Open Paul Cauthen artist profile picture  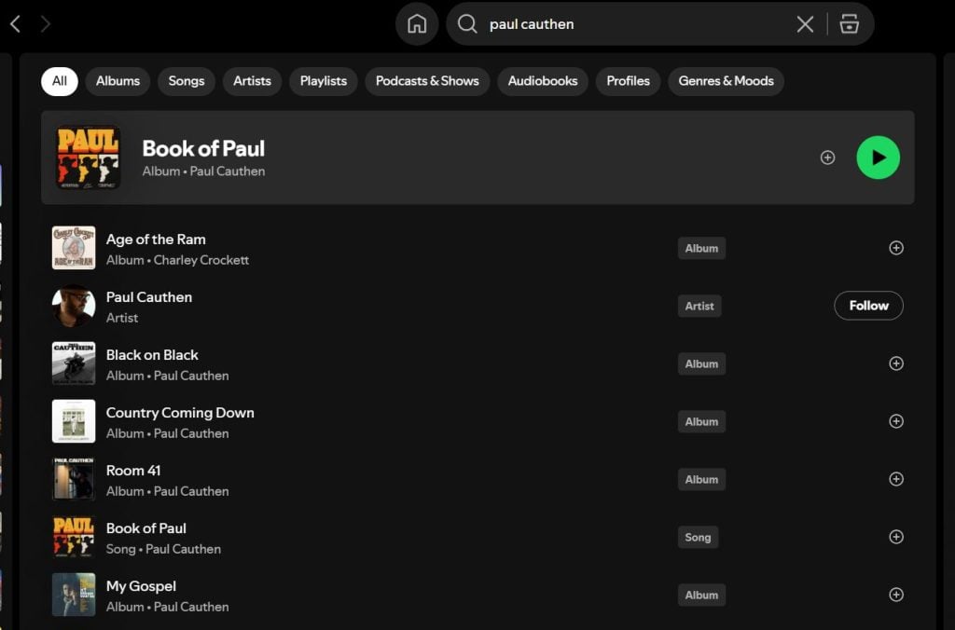[x=74, y=306]
